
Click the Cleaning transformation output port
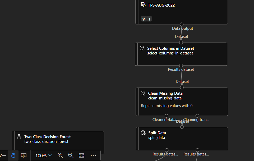[x=197, y=115]
